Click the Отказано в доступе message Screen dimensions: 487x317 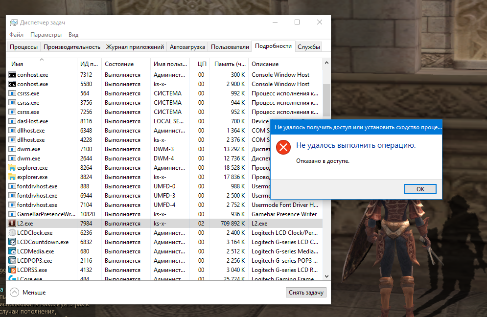323,161
